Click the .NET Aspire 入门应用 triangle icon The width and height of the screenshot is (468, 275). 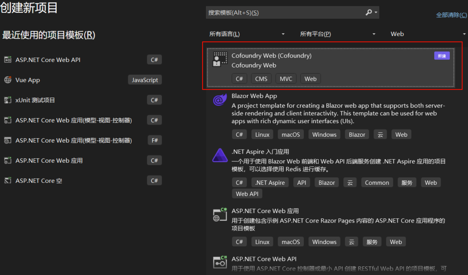tap(220, 155)
